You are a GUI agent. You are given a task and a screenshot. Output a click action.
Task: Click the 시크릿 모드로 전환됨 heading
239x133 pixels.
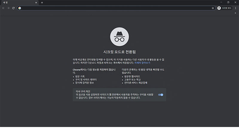point(119,52)
